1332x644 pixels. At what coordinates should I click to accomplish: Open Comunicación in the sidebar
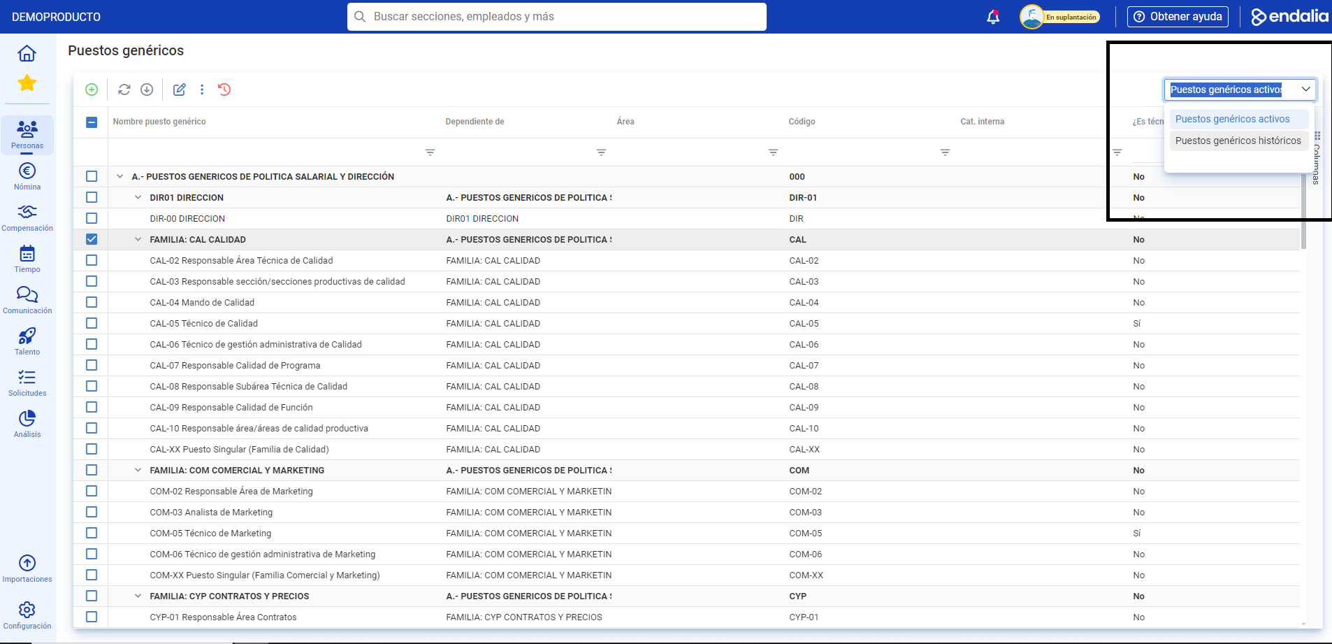(27, 300)
